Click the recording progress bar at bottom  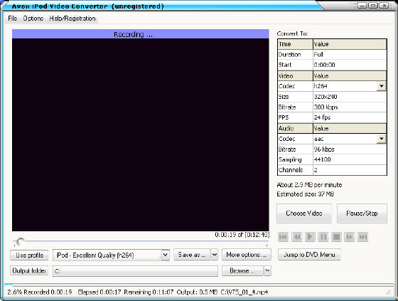[199, 285]
